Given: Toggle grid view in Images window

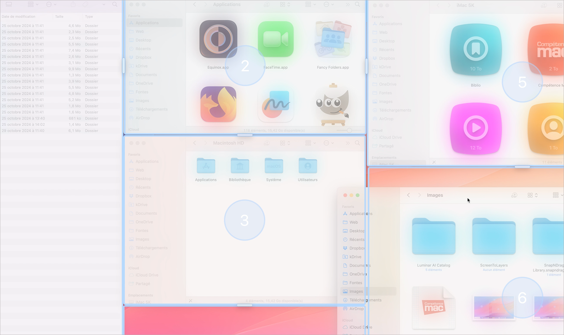Looking at the screenshot, I should pos(530,195).
